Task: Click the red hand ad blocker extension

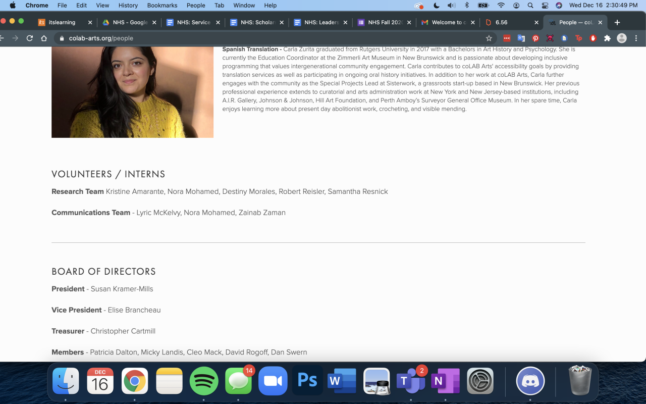Action: click(593, 38)
